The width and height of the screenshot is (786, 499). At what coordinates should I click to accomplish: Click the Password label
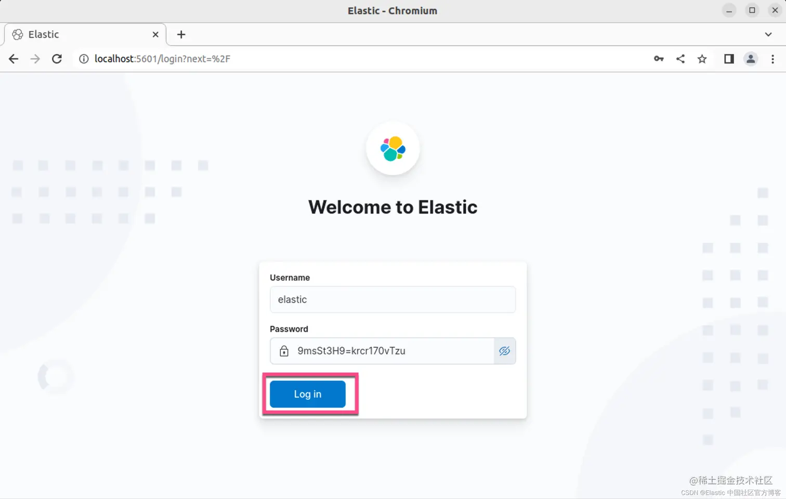click(289, 329)
